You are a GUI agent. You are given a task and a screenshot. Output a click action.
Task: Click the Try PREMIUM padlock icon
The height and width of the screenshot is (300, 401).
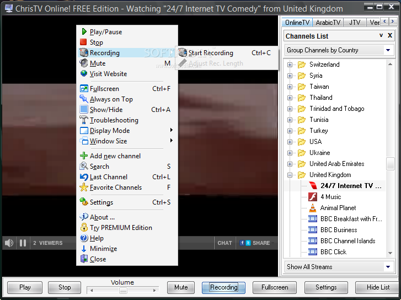(x=84, y=227)
